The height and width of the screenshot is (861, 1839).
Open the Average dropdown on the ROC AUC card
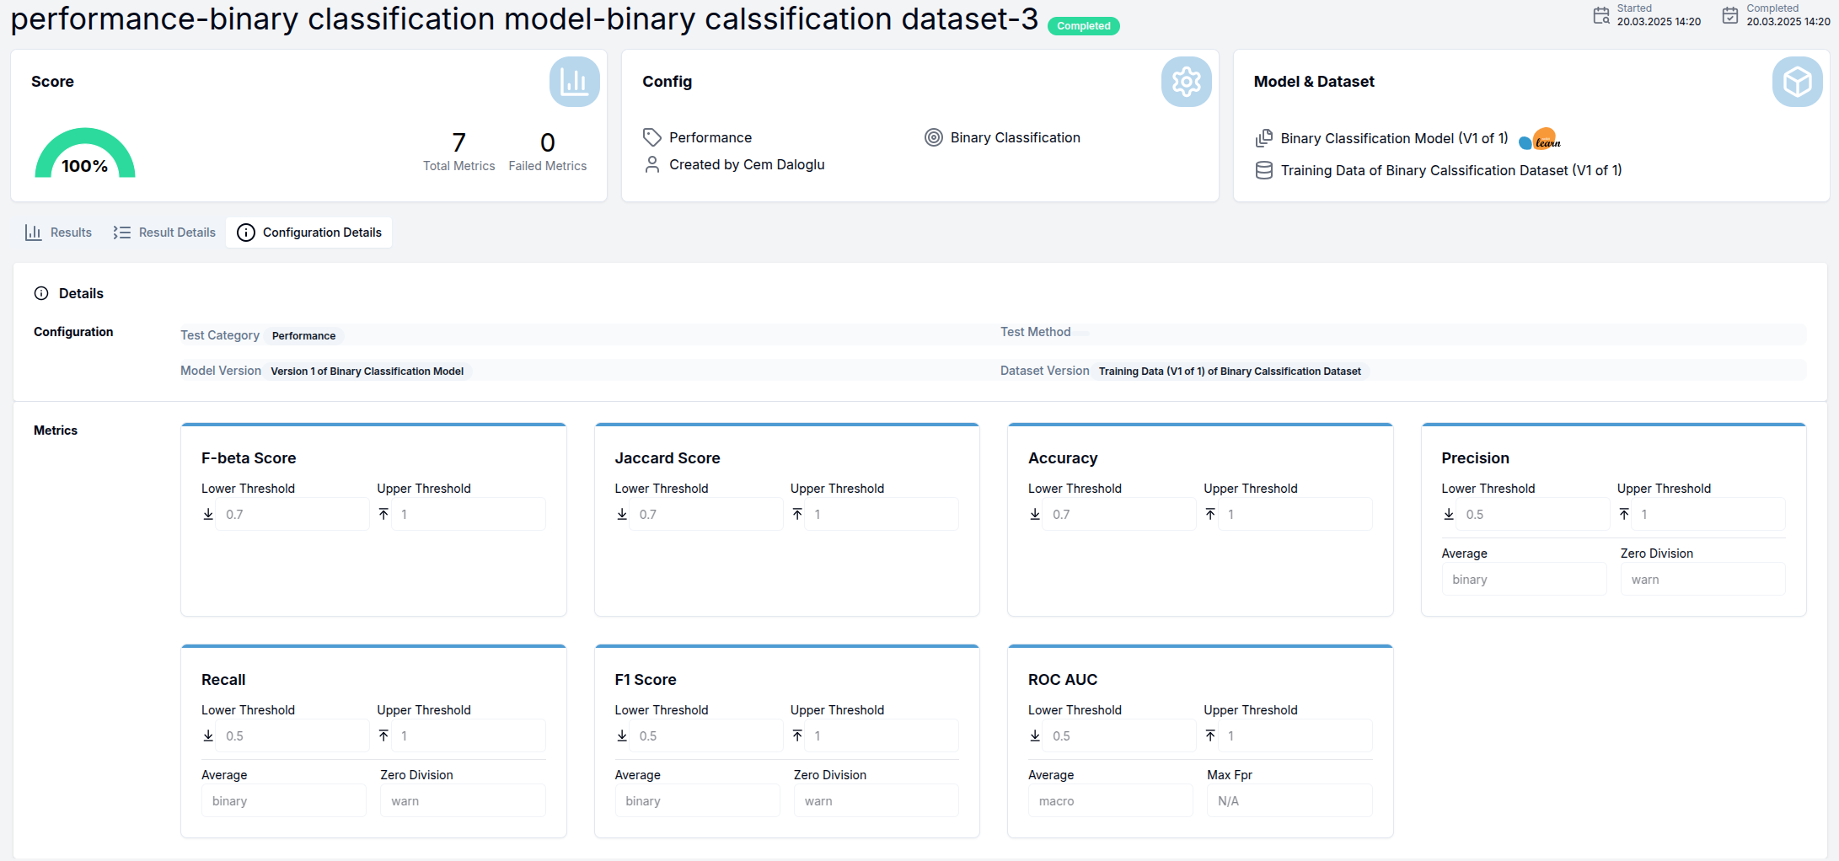1110,800
